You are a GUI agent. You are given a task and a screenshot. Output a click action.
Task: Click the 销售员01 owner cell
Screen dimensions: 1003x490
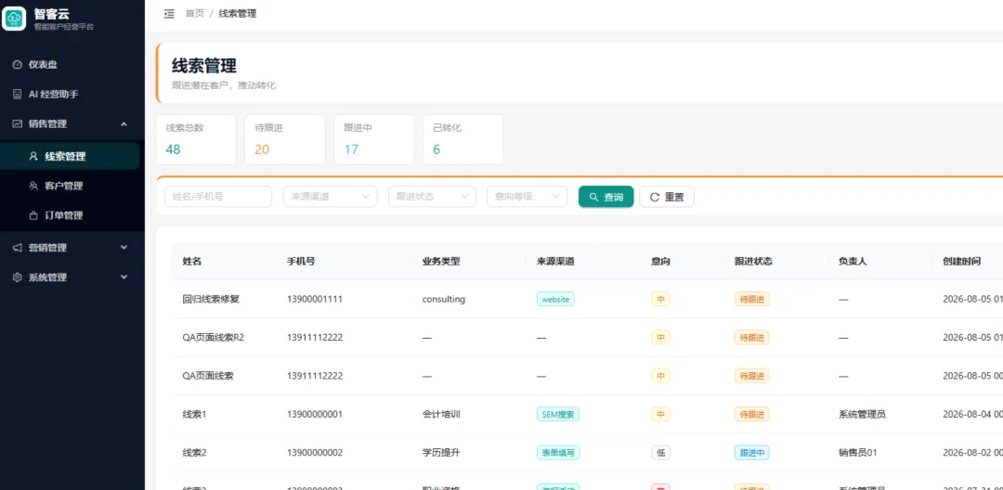tap(858, 452)
